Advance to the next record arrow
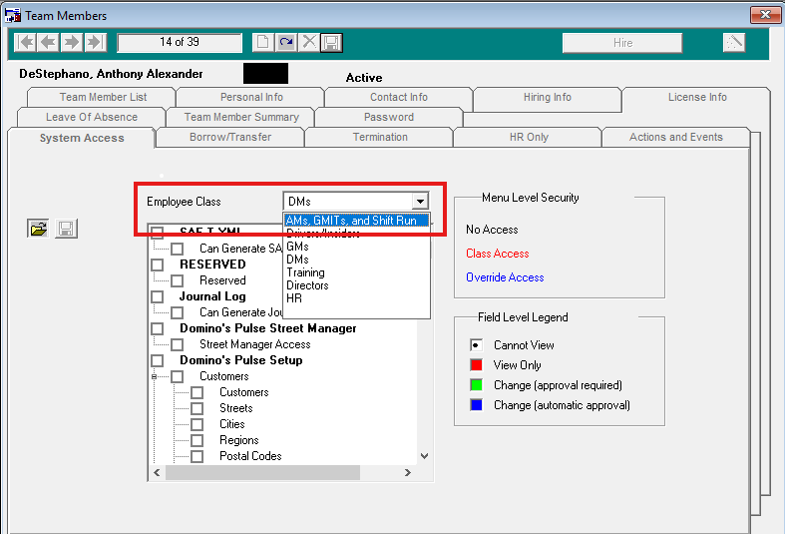Image resolution: width=785 pixels, height=534 pixels. 72,42
